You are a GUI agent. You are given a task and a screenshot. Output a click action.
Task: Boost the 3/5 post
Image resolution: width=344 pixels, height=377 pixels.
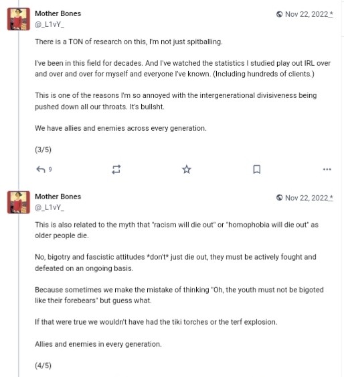[116, 170]
